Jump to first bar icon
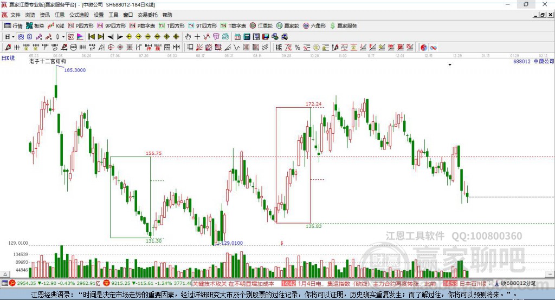Viewport: 555px width, 300px height. pyautogui.click(x=91, y=37)
